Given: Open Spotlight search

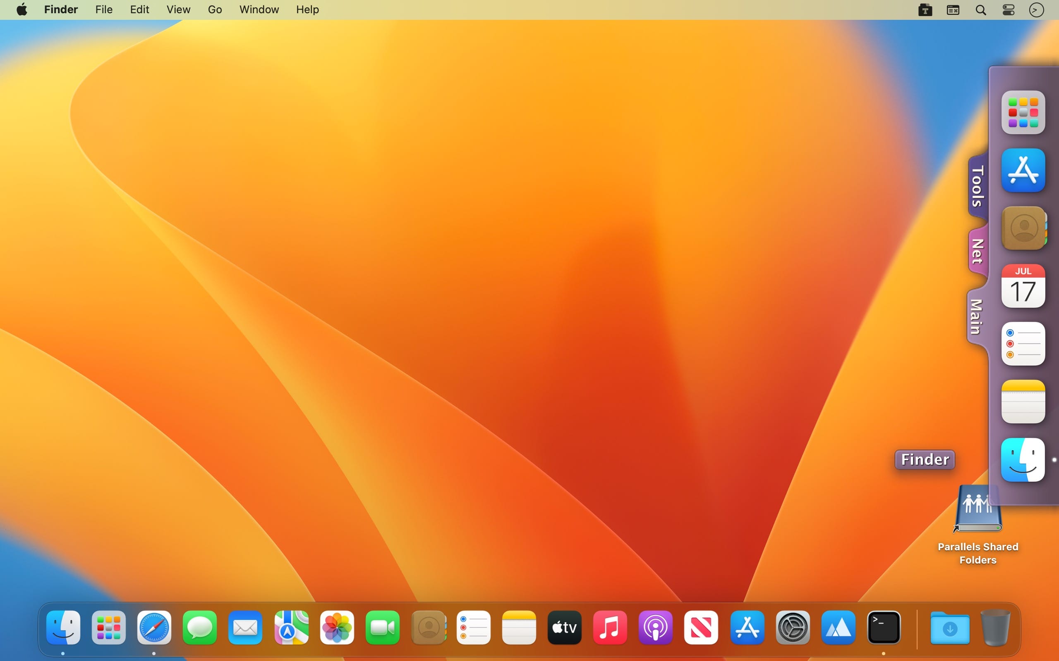Looking at the screenshot, I should pos(981,10).
